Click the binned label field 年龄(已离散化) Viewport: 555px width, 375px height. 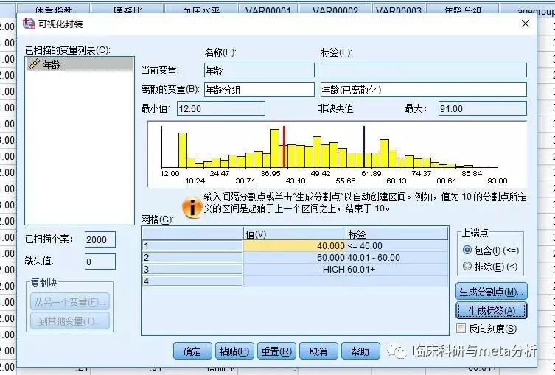click(424, 89)
